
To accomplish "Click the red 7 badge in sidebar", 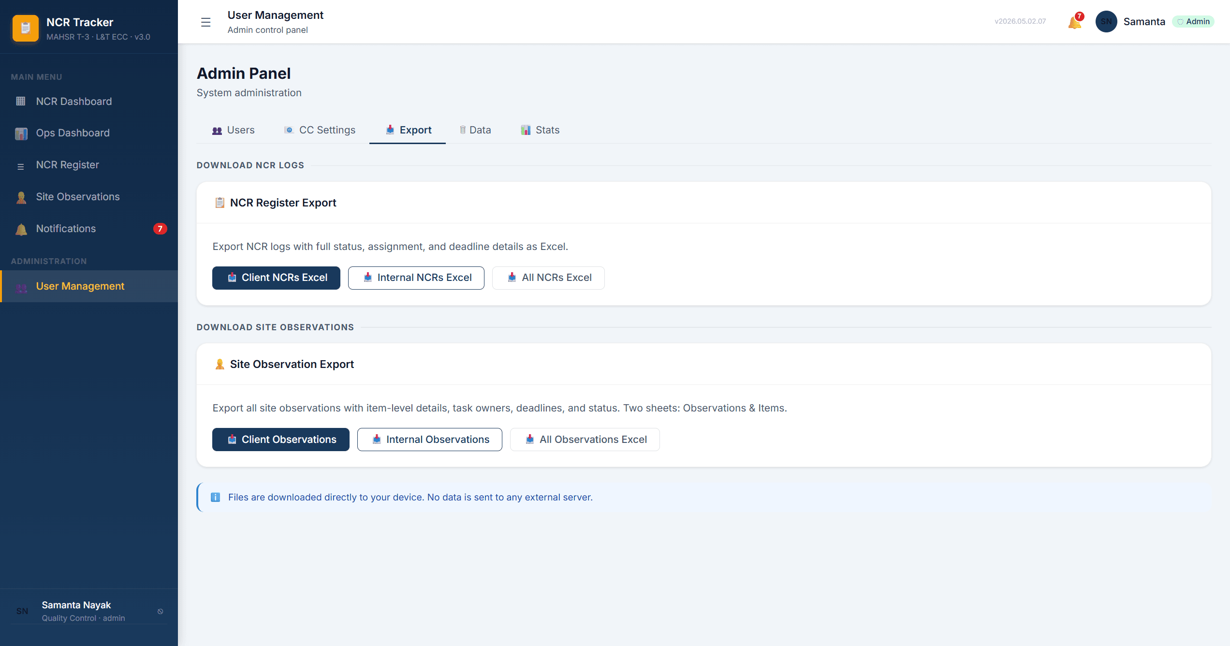I will (x=160, y=229).
